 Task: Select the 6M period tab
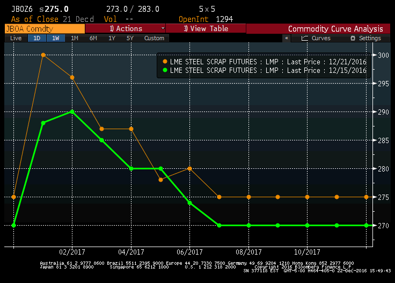coord(93,38)
